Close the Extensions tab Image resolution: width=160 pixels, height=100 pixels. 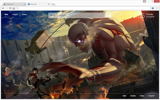click(x=24, y=4)
